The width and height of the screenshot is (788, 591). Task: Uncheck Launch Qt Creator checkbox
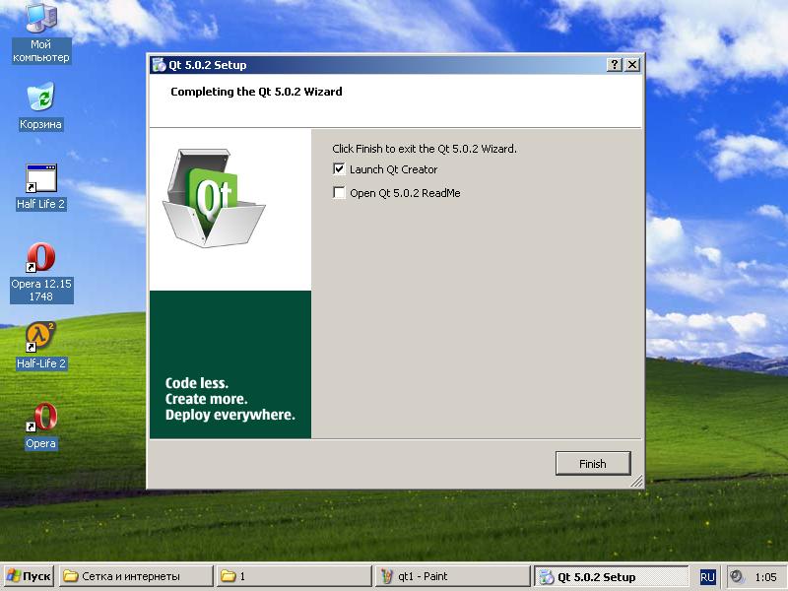point(339,168)
